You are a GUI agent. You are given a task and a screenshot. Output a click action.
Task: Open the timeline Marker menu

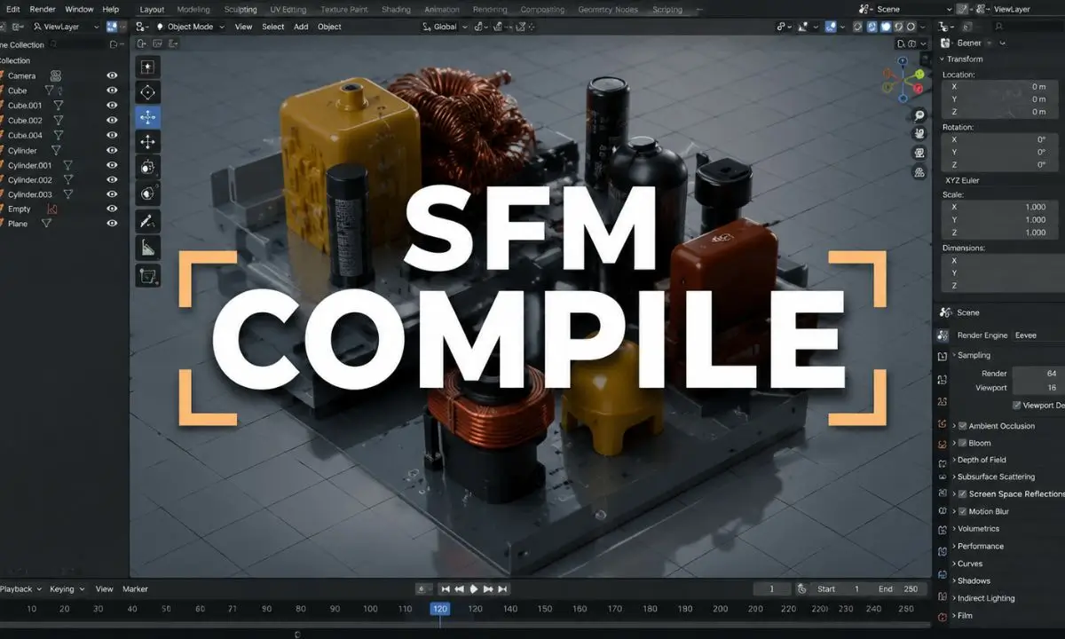135,588
